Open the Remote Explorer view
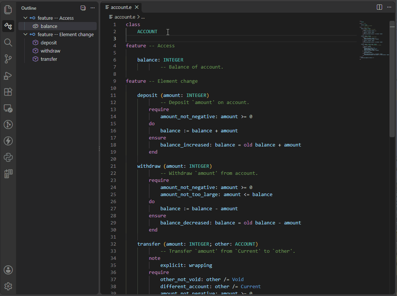The height and width of the screenshot is (296, 397). pyautogui.click(x=8, y=108)
